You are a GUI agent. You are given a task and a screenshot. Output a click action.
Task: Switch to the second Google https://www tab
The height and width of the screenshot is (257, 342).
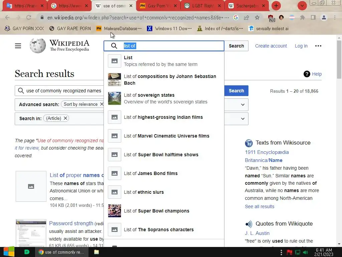pos(69,6)
